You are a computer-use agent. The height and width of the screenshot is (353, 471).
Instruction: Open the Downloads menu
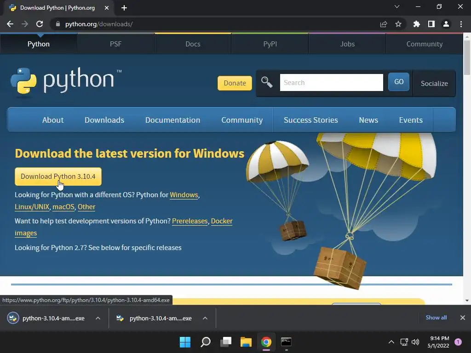[104, 120]
